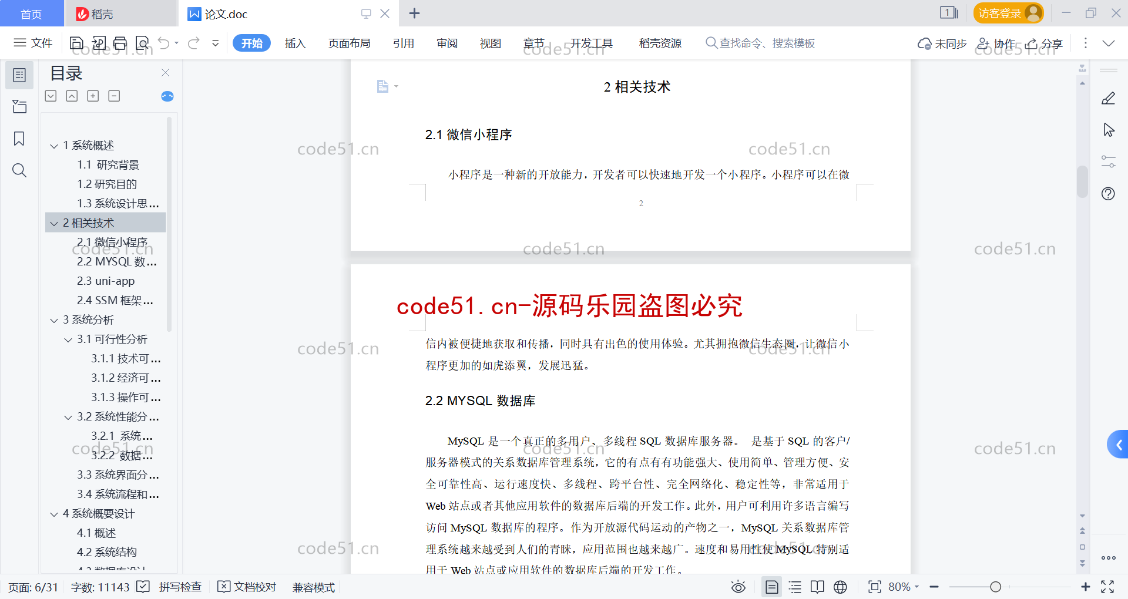Open the undo history dropdown arrow

[177, 43]
